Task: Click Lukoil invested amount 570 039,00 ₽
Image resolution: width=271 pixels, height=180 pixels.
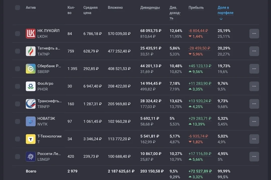Action: coord(119,34)
